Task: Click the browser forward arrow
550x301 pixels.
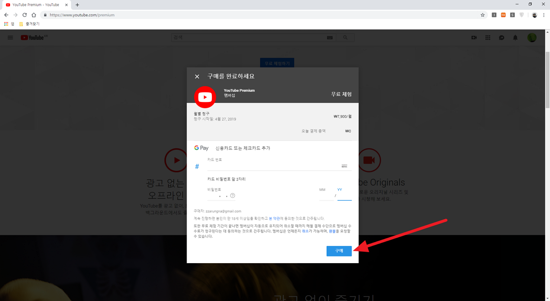Action: pyautogui.click(x=15, y=15)
